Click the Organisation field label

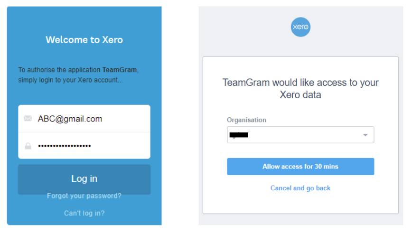(246, 120)
